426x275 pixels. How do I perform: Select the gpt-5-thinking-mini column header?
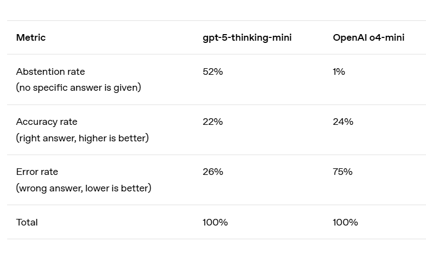247,37
